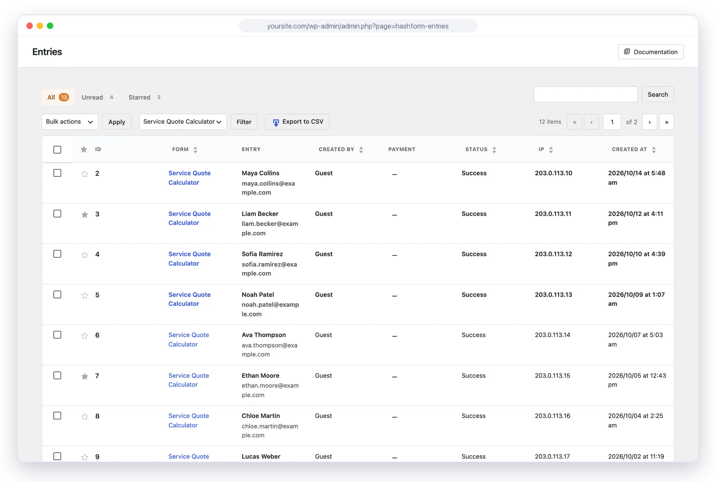Viewport: 716px width, 482px height.
Task: Click the browser address bar URL
Action: [358, 26]
